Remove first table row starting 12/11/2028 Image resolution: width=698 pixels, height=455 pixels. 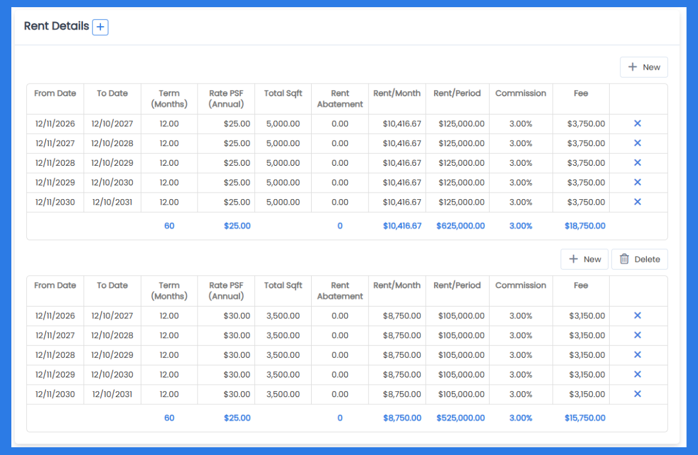[638, 163]
